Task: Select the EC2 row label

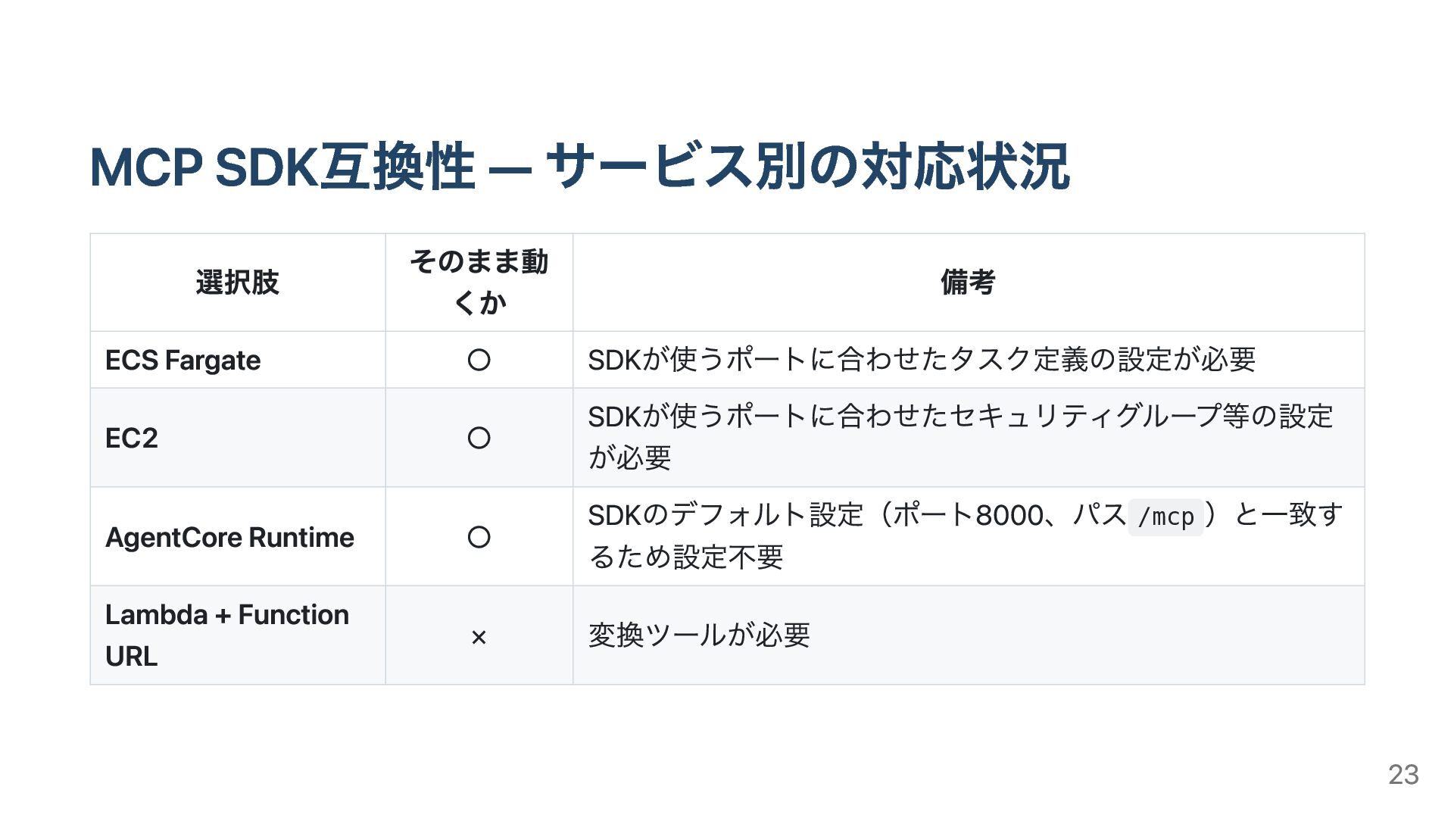Action: tap(132, 439)
